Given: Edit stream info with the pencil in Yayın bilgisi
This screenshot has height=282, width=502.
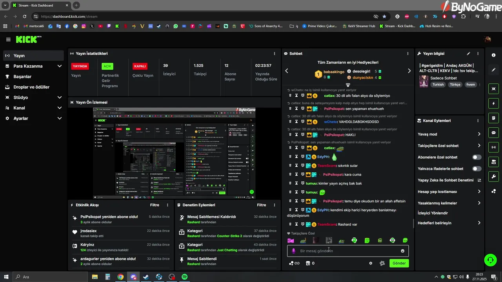Looking at the screenshot, I should (x=468, y=54).
